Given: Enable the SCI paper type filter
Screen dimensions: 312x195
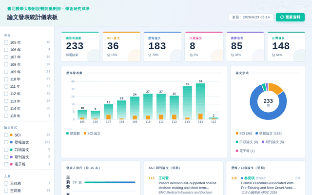Looking at the screenshot, I should [x=6, y=135].
